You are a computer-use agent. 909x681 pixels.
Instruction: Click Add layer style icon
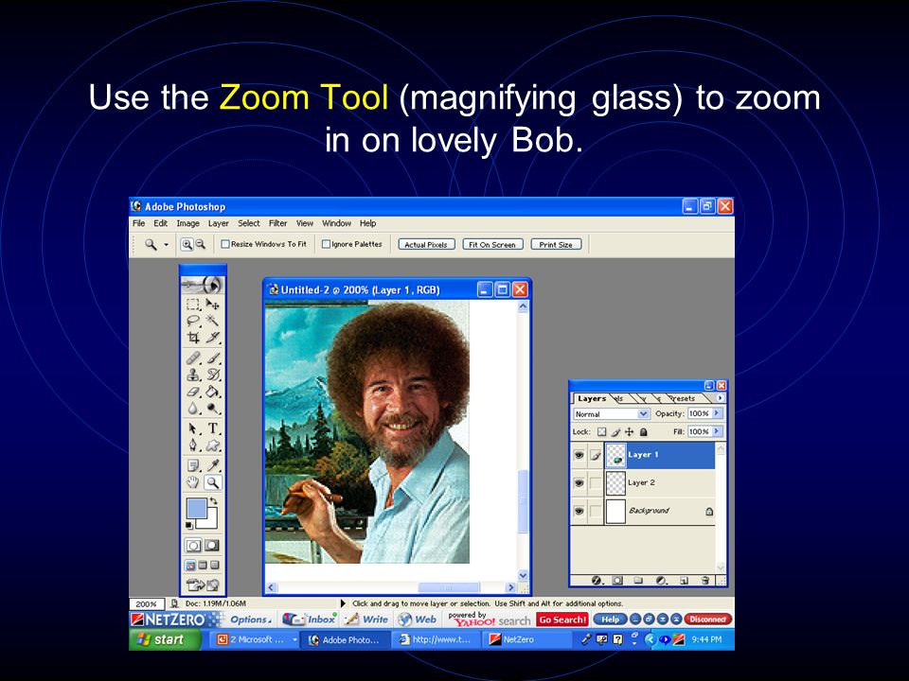point(596,580)
